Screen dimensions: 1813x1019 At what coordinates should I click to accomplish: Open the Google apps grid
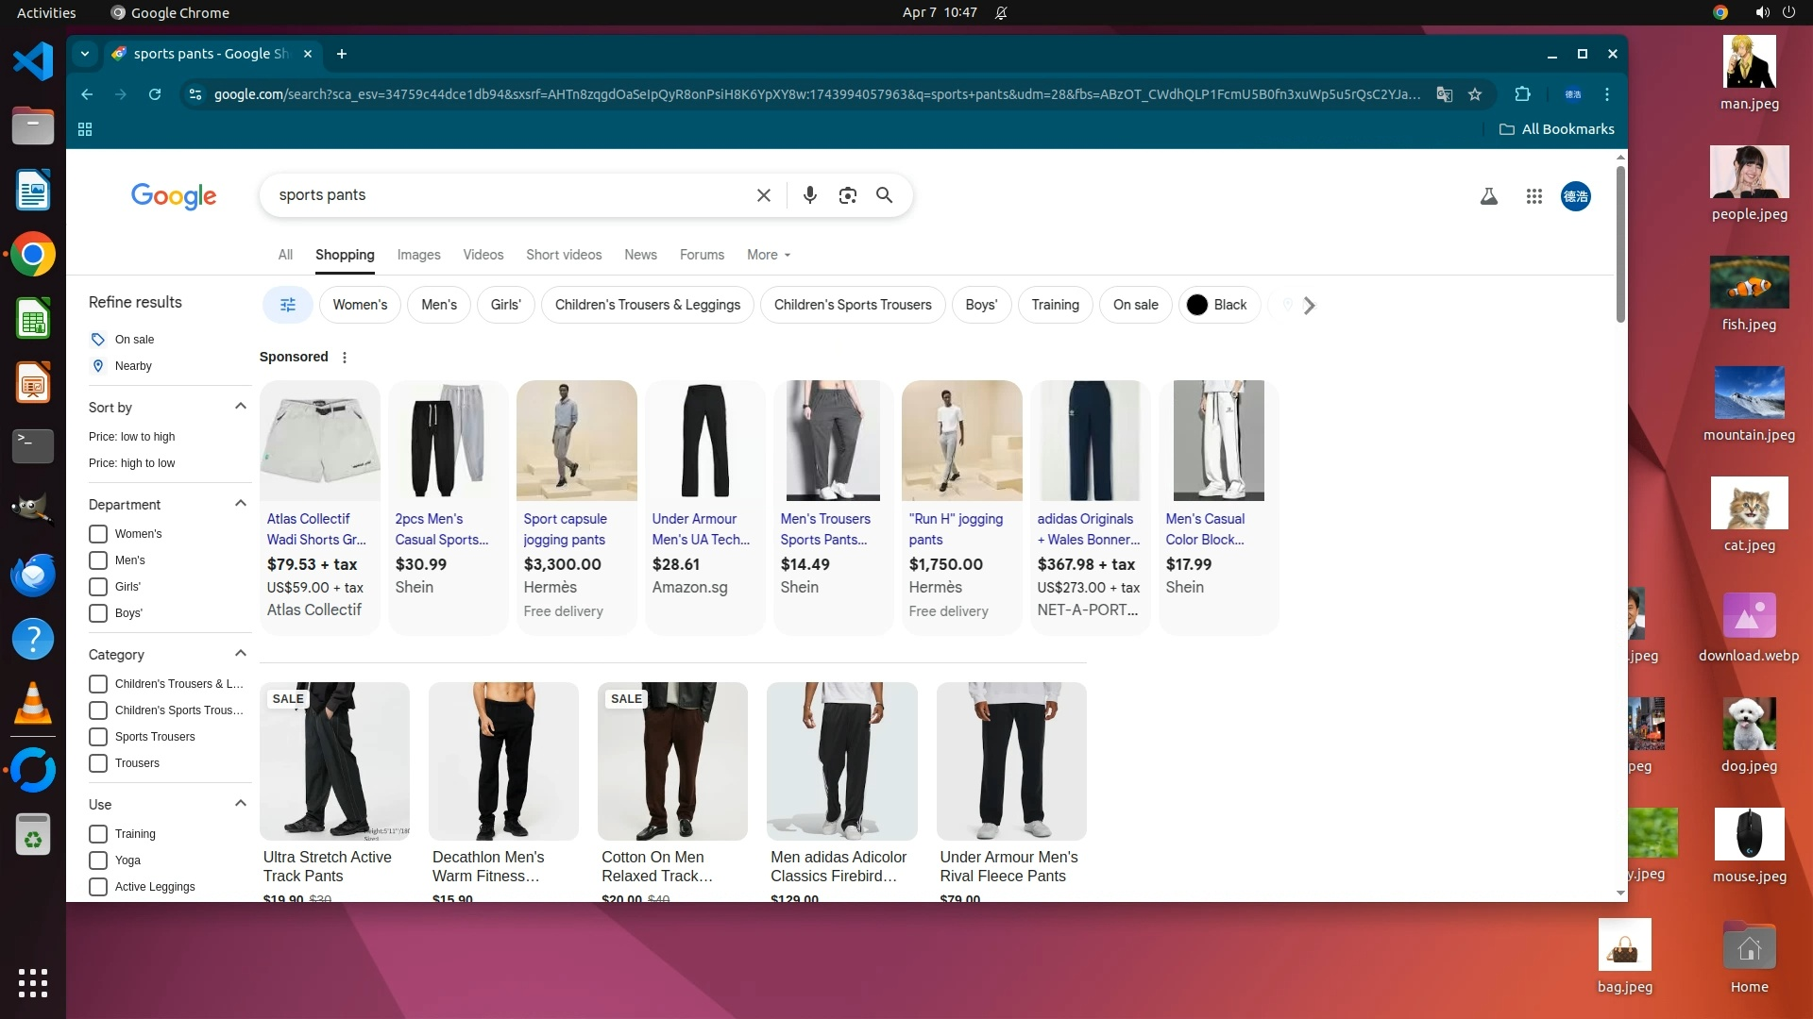point(1533,196)
